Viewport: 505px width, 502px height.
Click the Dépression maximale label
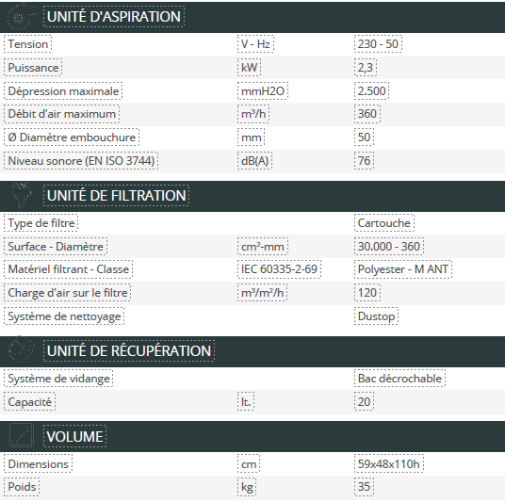[x=63, y=91]
